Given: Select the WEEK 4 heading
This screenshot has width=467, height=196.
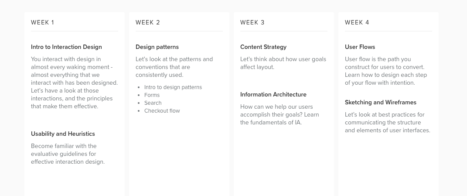Looking at the screenshot, I should coord(357,22).
